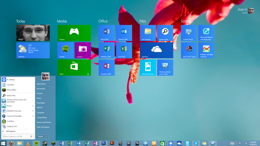
Task: Open the Store tile
Action: coord(74,67)
